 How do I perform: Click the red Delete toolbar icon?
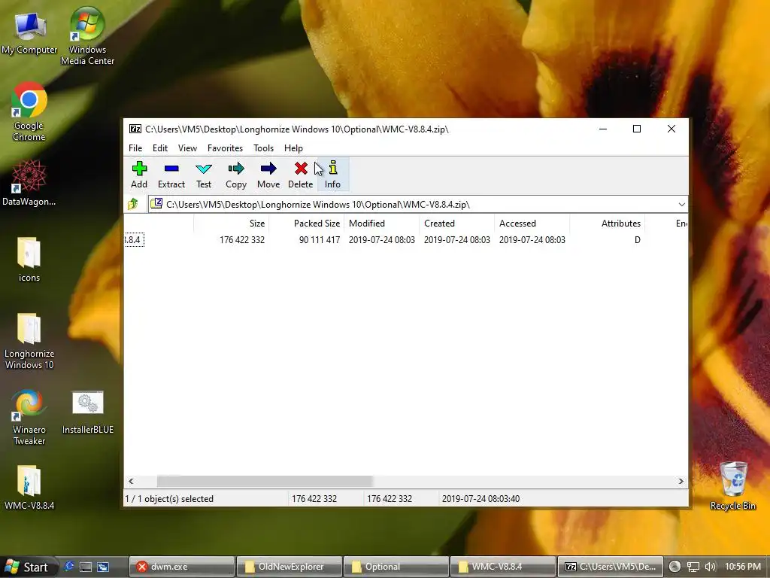[x=301, y=175]
